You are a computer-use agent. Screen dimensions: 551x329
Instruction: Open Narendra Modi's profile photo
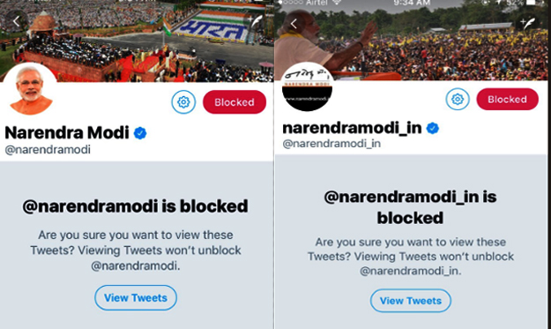click(x=29, y=89)
